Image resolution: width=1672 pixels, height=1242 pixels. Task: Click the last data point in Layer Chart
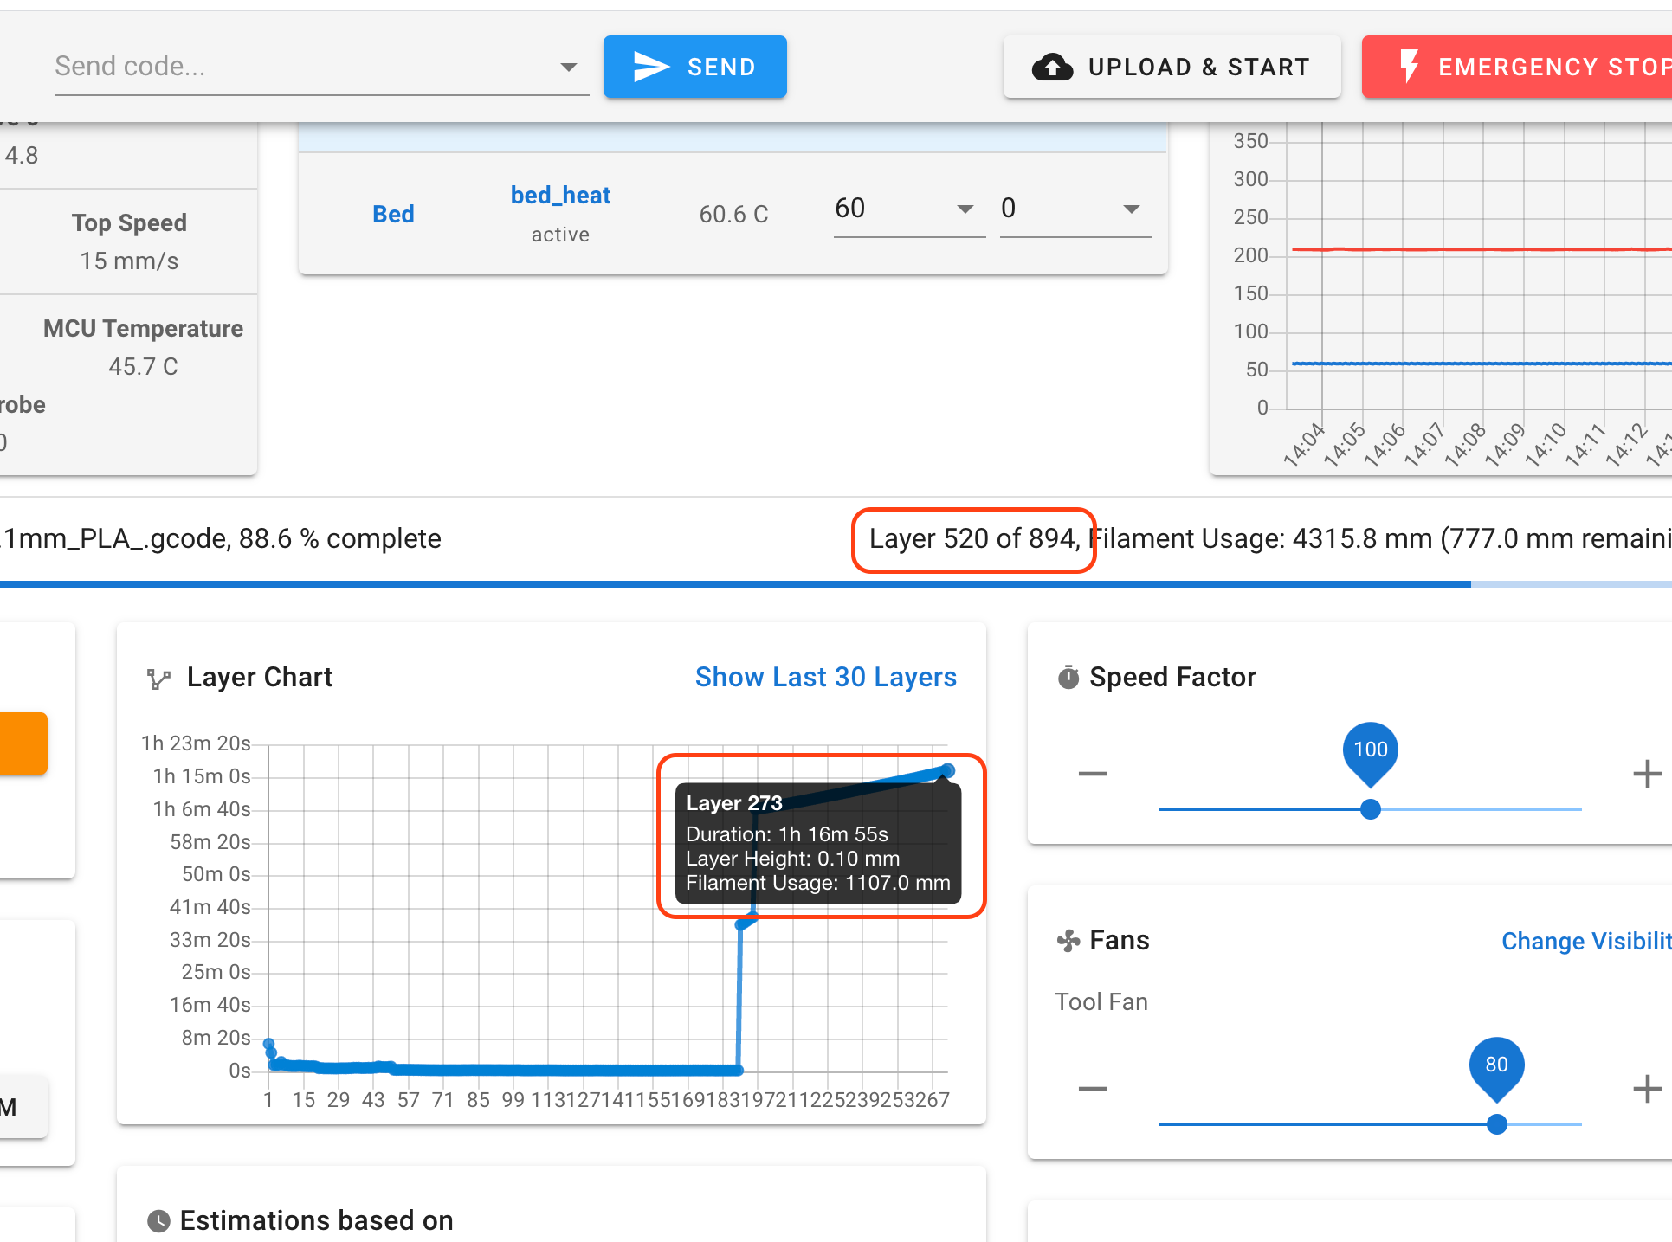click(948, 770)
